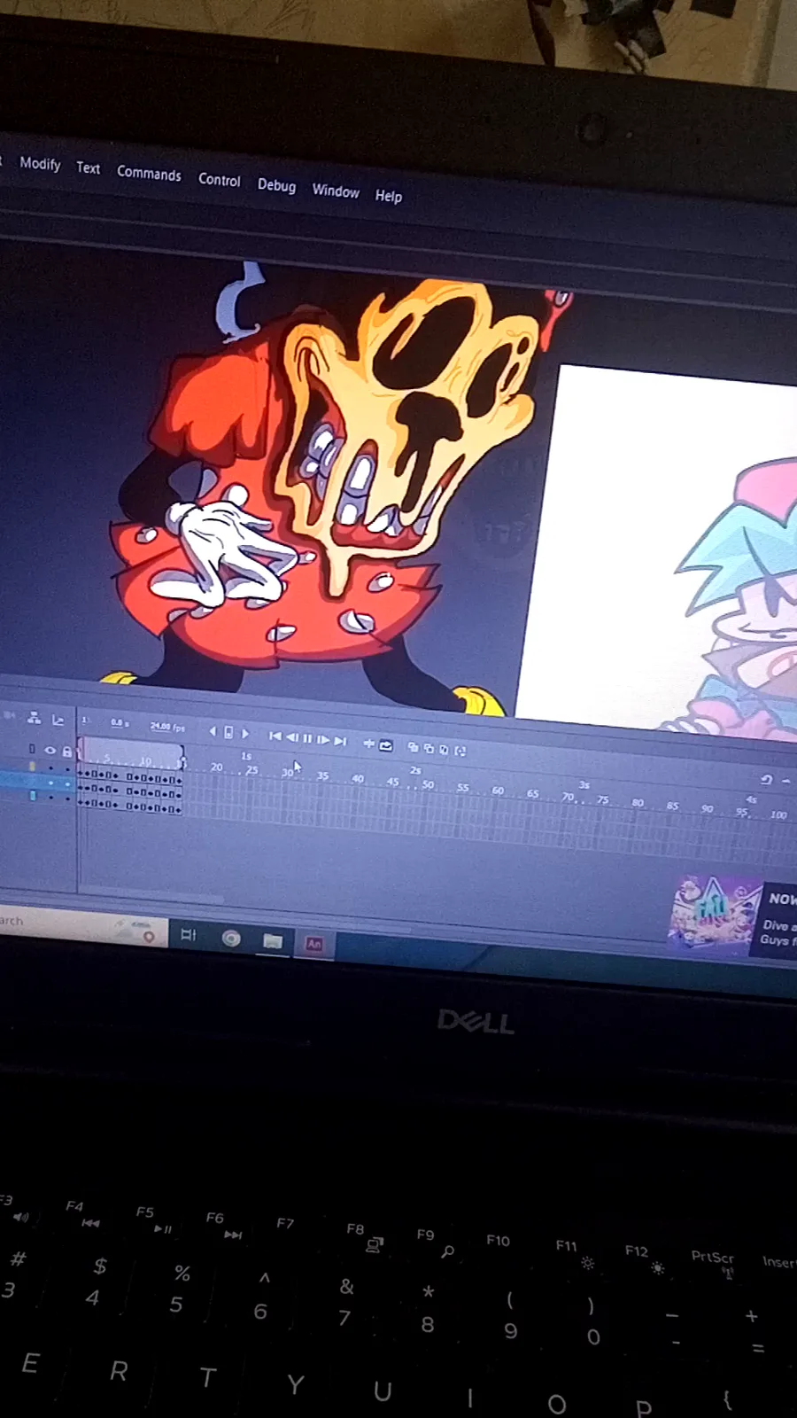Open the Text menu
This screenshot has height=1418, width=797.
(x=88, y=168)
